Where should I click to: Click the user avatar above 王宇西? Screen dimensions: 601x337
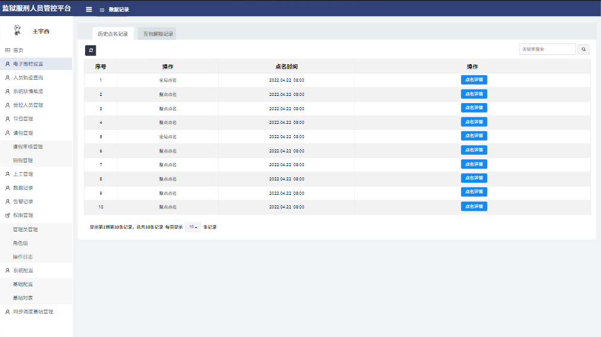(x=17, y=30)
